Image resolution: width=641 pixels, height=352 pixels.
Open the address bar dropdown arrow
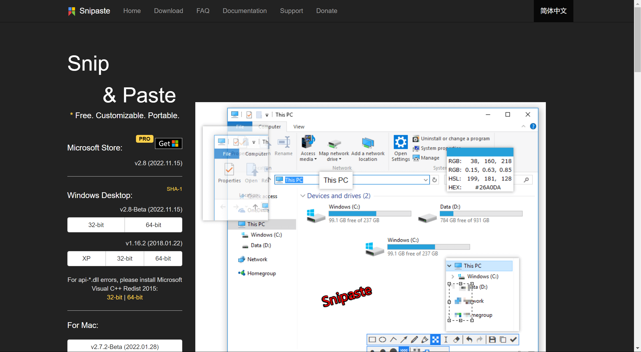pos(425,180)
